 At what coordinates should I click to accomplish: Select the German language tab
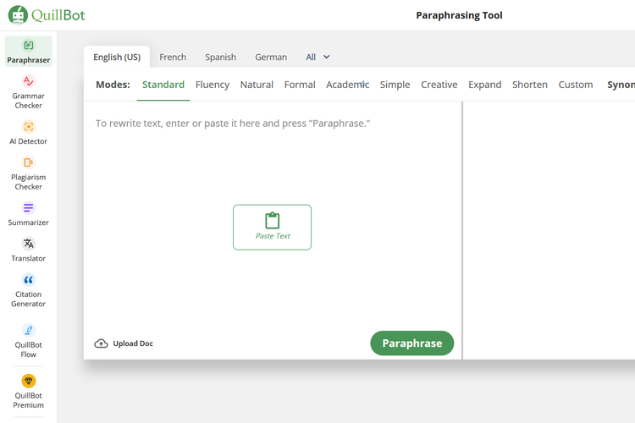(271, 58)
